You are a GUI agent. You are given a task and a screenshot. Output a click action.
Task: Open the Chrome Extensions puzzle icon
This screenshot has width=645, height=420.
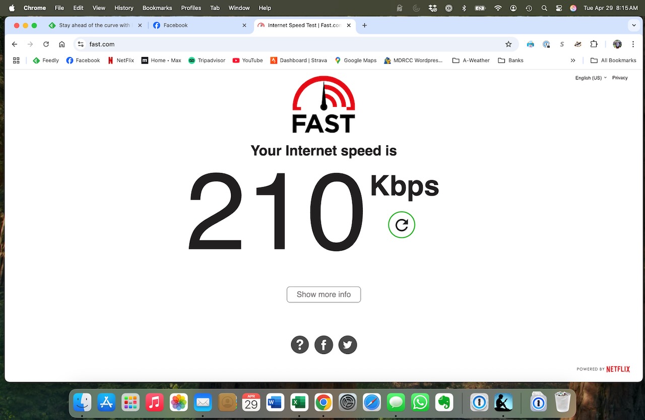pos(594,44)
